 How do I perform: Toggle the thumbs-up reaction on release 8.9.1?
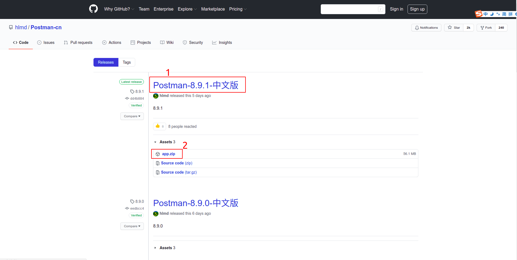point(159,126)
